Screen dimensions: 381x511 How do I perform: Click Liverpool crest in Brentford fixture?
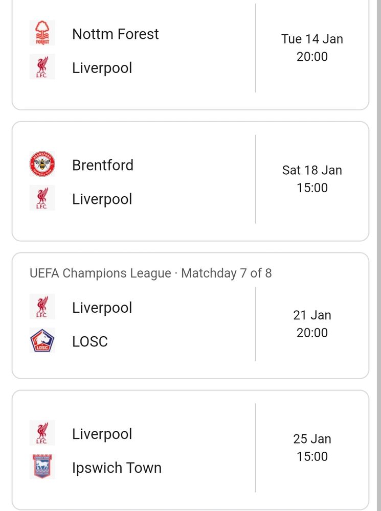coord(42,198)
